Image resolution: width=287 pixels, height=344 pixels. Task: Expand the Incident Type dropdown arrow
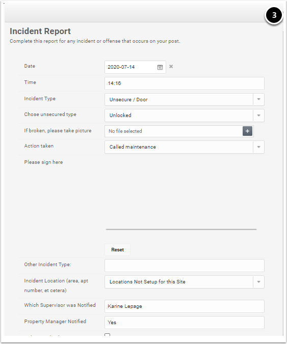click(258, 100)
